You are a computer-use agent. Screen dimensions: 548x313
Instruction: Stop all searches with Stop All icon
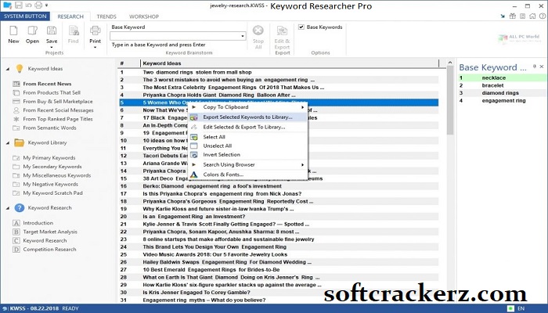point(258,31)
